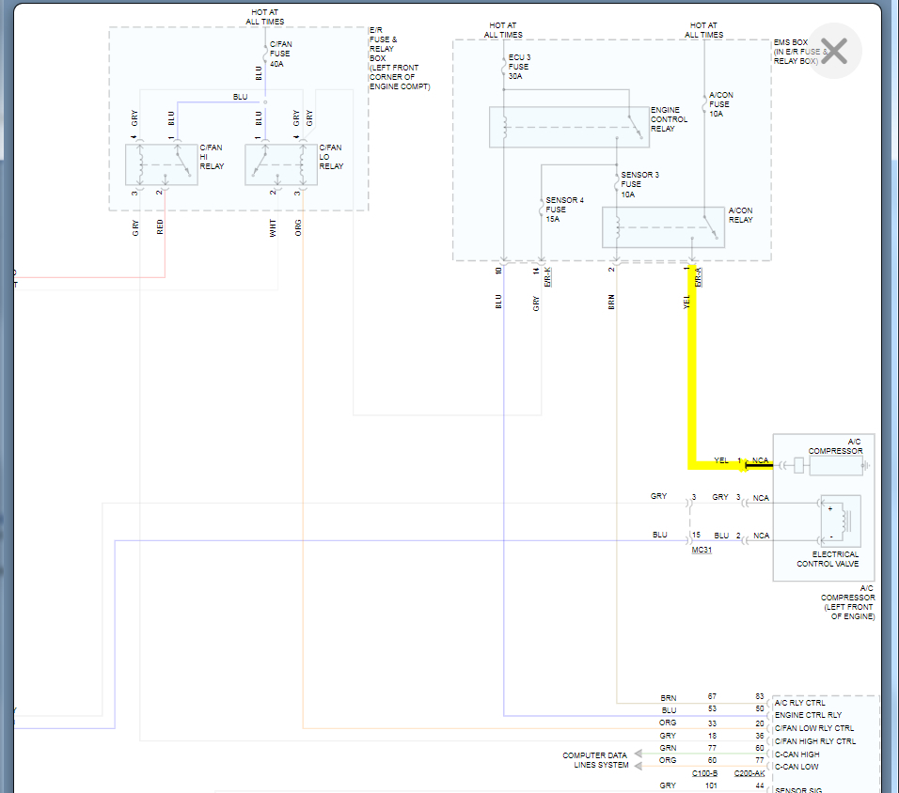This screenshot has height=793, width=899.
Task: Close the wiring diagram overlay
Action: (x=833, y=51)
